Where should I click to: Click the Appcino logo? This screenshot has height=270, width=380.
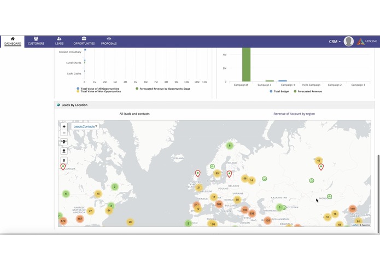[367, 42]
